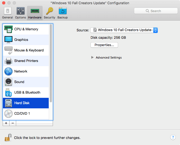Viewport: 180px width, 145px height.
Task: Select Sound in hardware list
Action: (x=26, y=82)
